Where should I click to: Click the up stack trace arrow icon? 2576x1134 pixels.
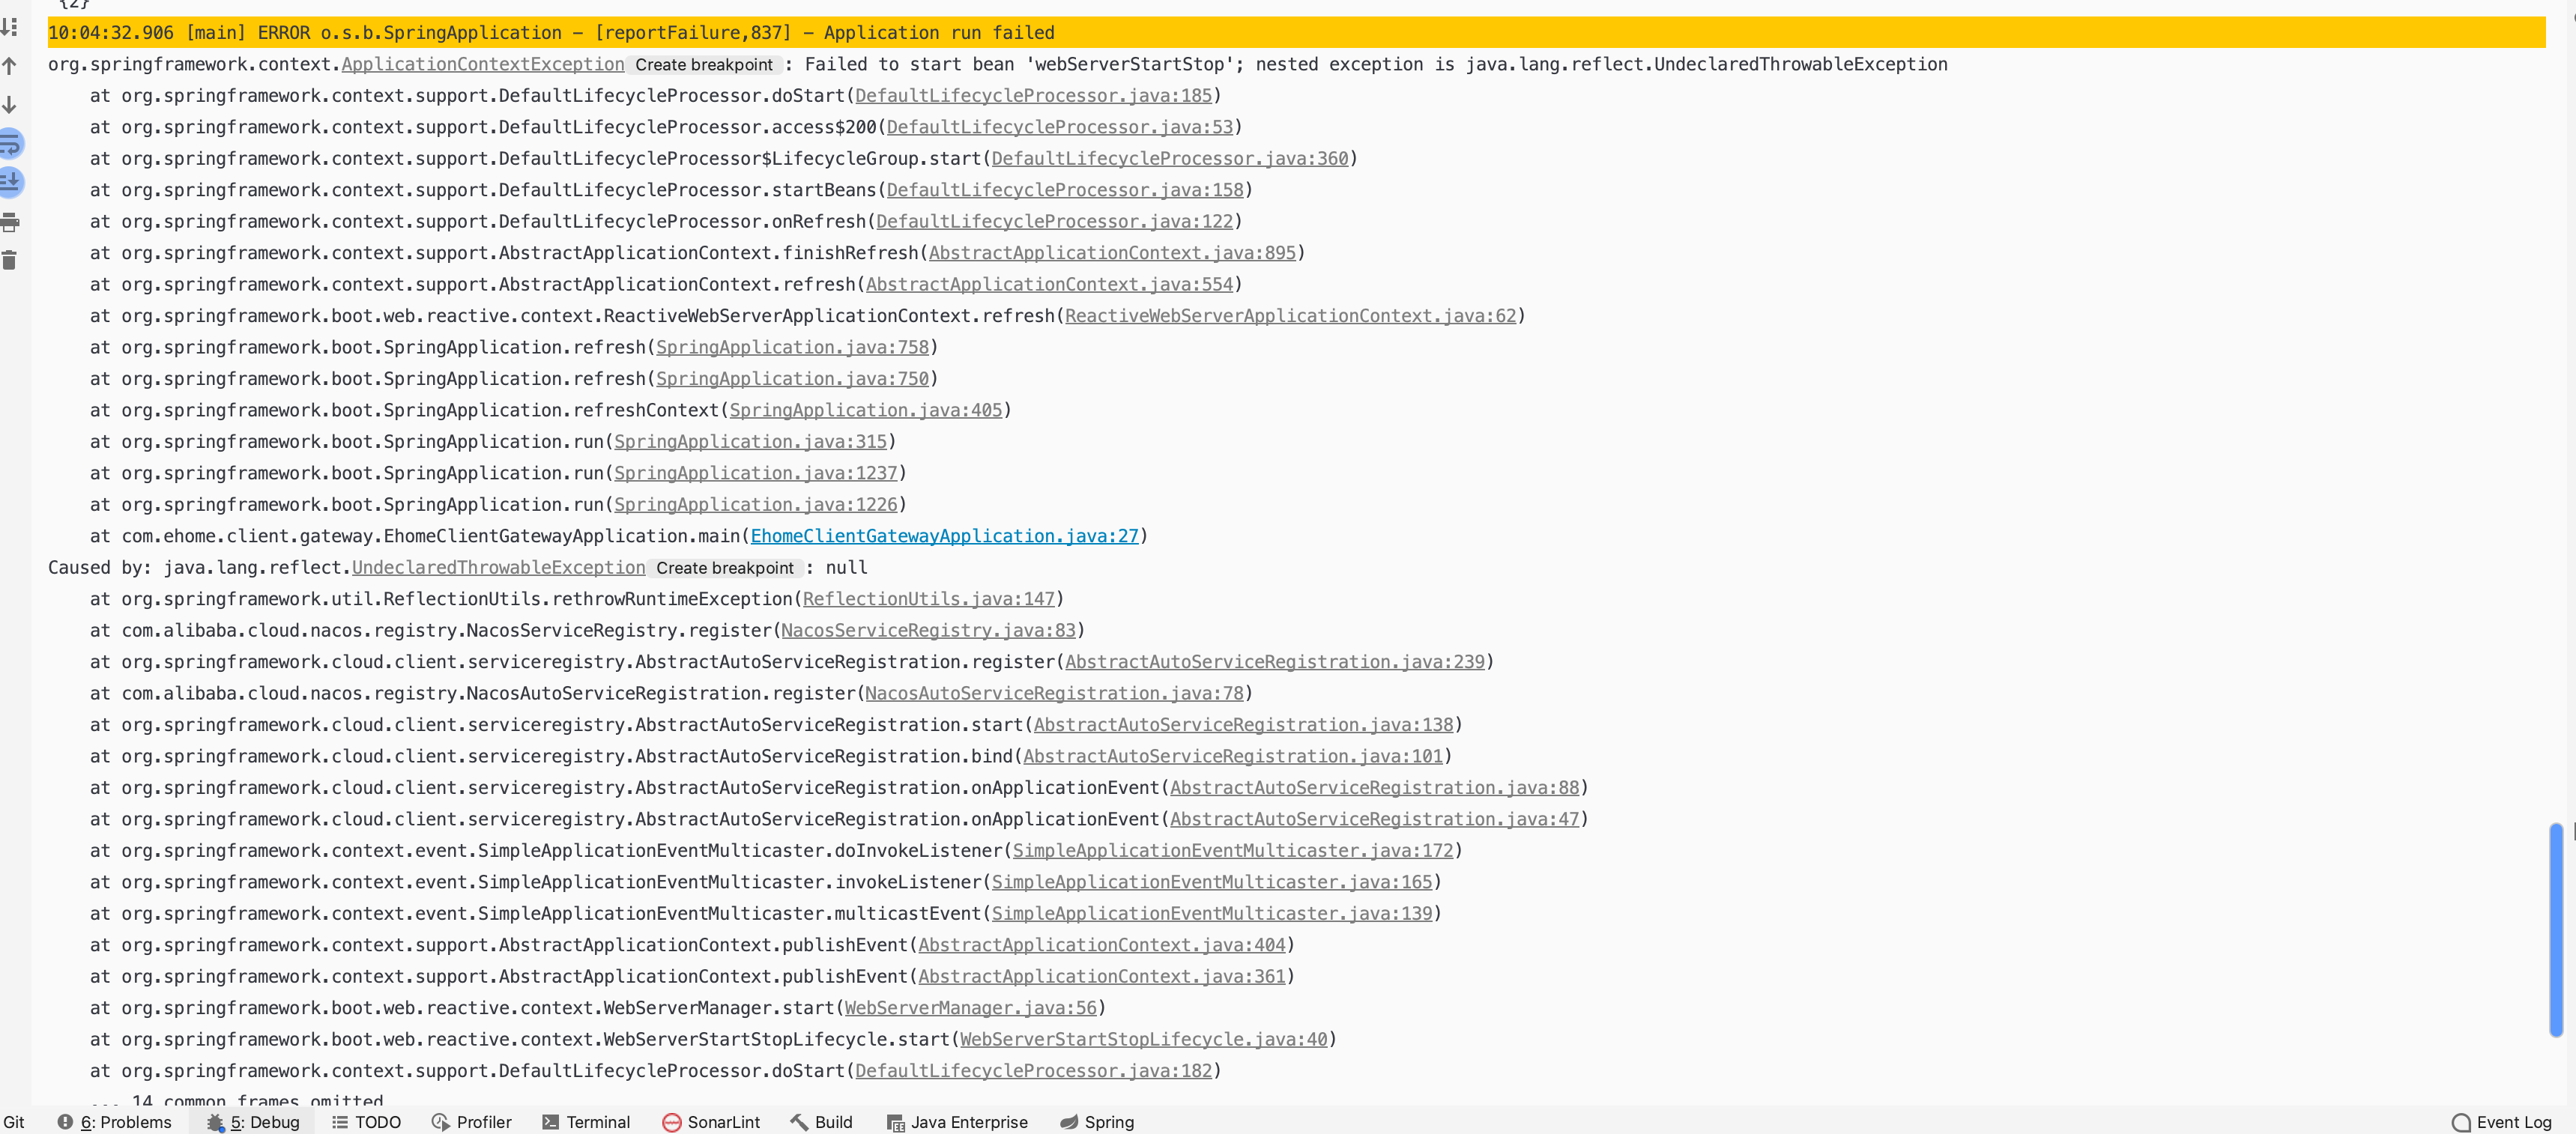tap(10, 66)
